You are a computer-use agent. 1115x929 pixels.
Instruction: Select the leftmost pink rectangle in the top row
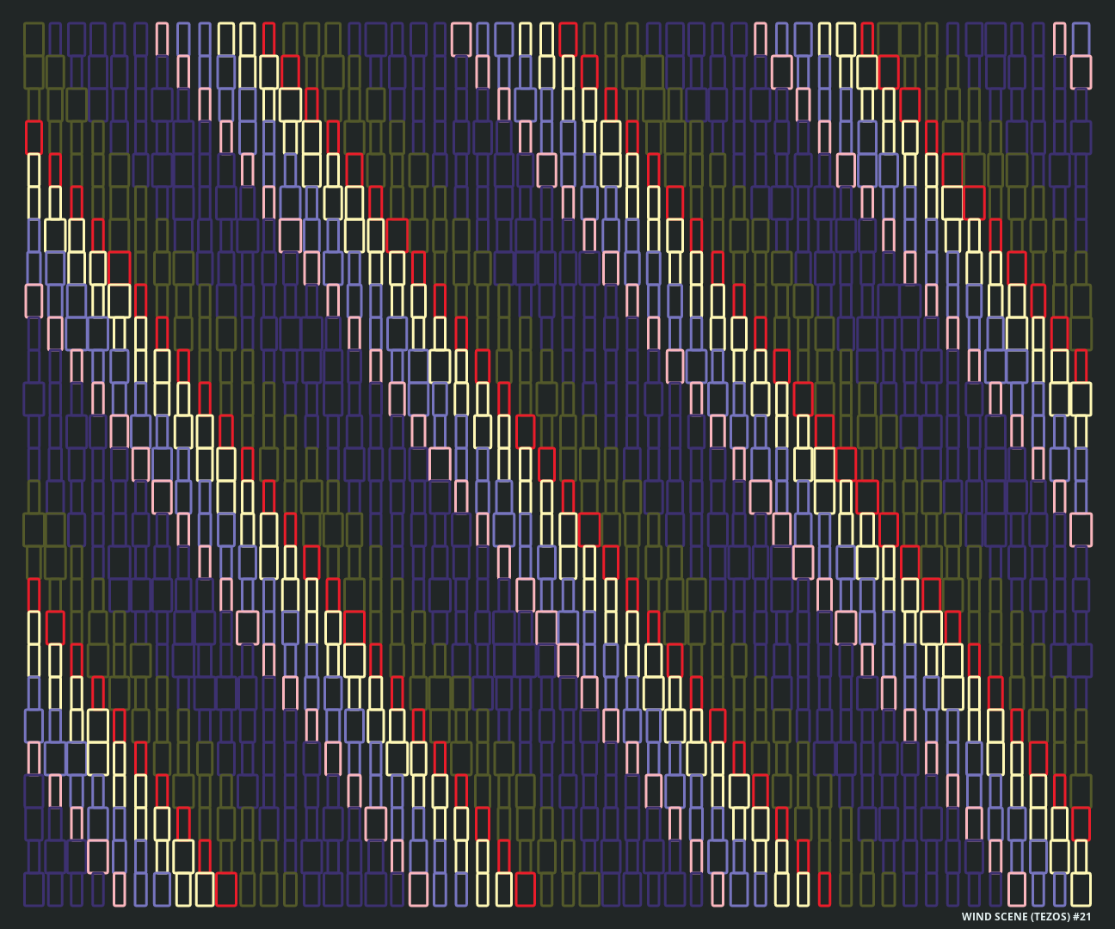[162, 40]
